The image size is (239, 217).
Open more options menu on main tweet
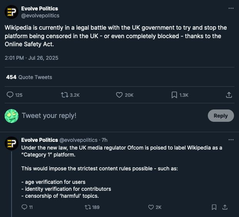(231, 8)
